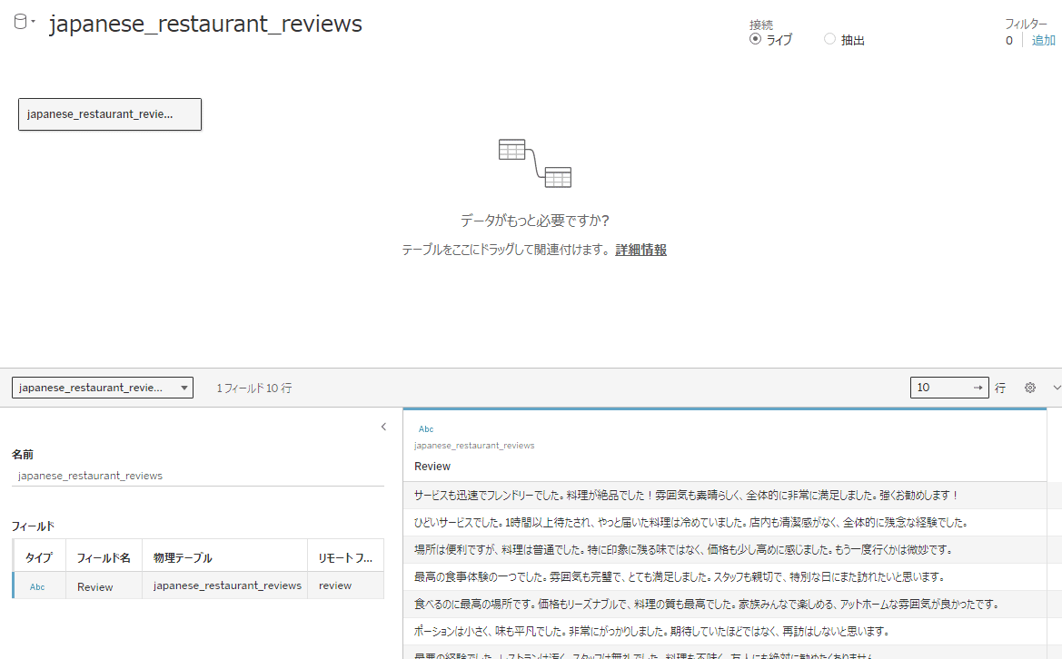This screenshot has height=659, width=1062.
Task: Select the row starting 場所は便利ですが
Action: 725,549
